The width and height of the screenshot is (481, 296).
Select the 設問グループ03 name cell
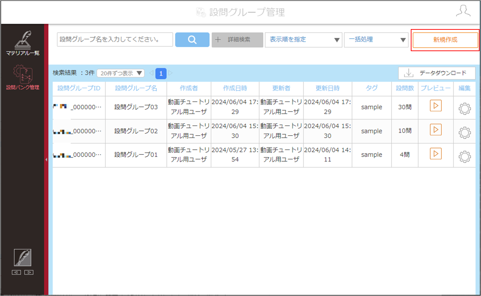(136, 107)
